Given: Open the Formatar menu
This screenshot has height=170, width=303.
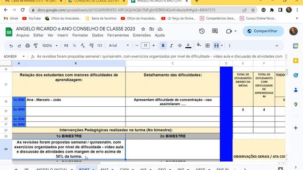Looking at the screenshot, I should coord(80,35).
